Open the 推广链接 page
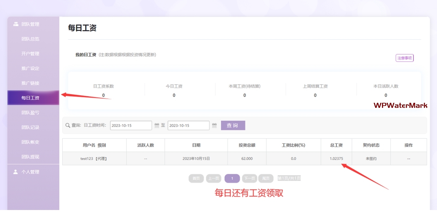This screenshot has height=216, width=437. click(x=30, y=83)
